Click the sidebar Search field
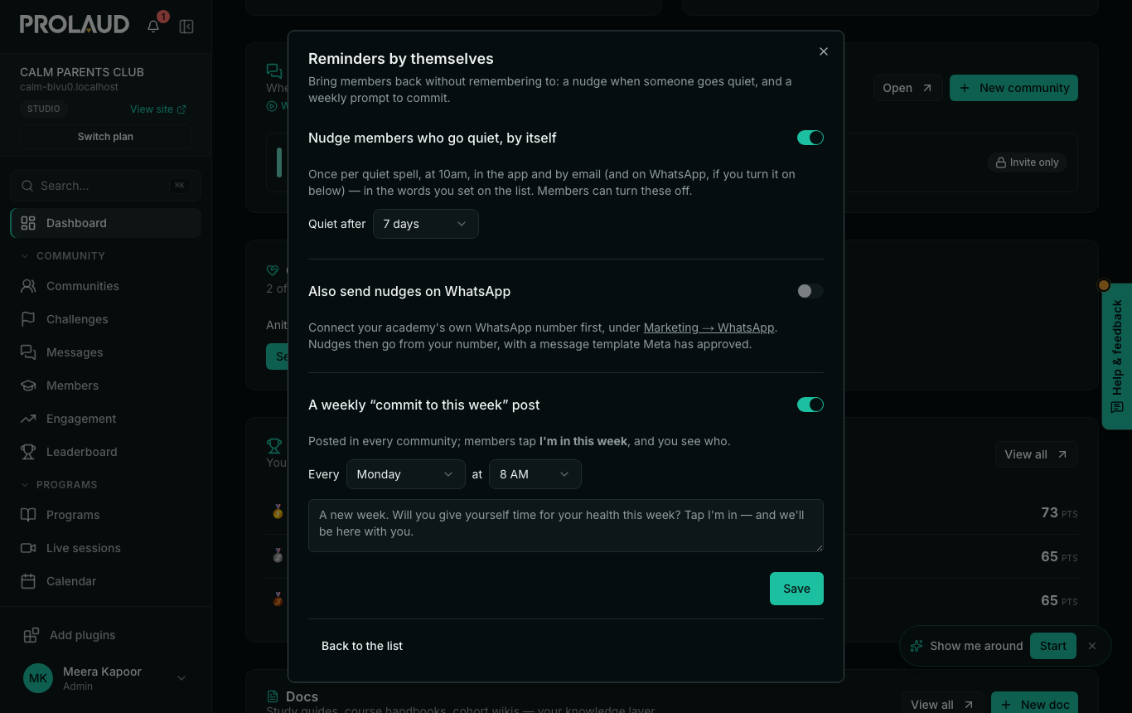 105,186
